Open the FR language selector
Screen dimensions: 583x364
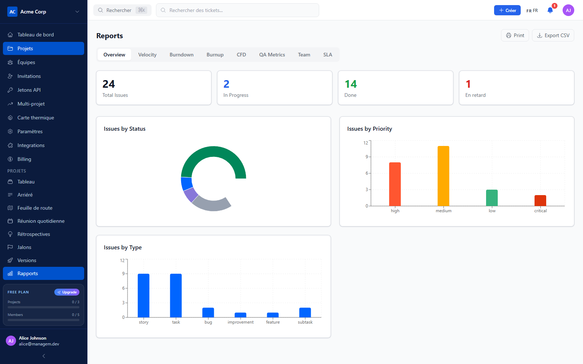click(x=532, y=11)
